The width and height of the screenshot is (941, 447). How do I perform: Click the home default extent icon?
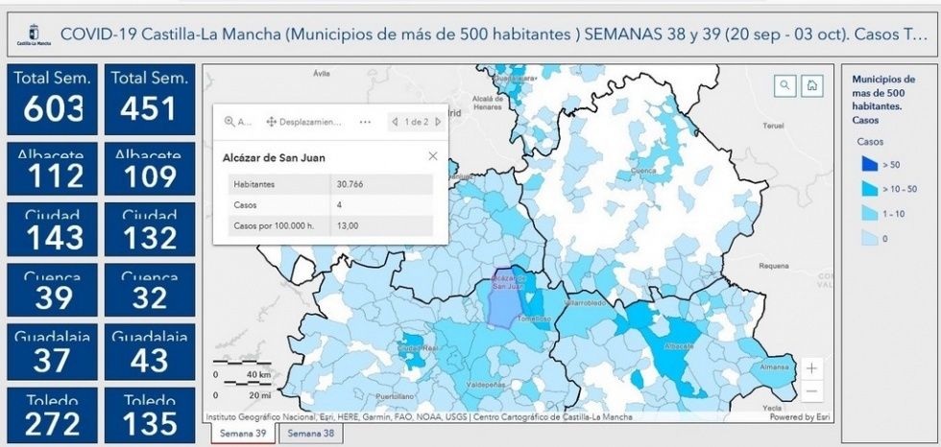[x=812, y=85]
